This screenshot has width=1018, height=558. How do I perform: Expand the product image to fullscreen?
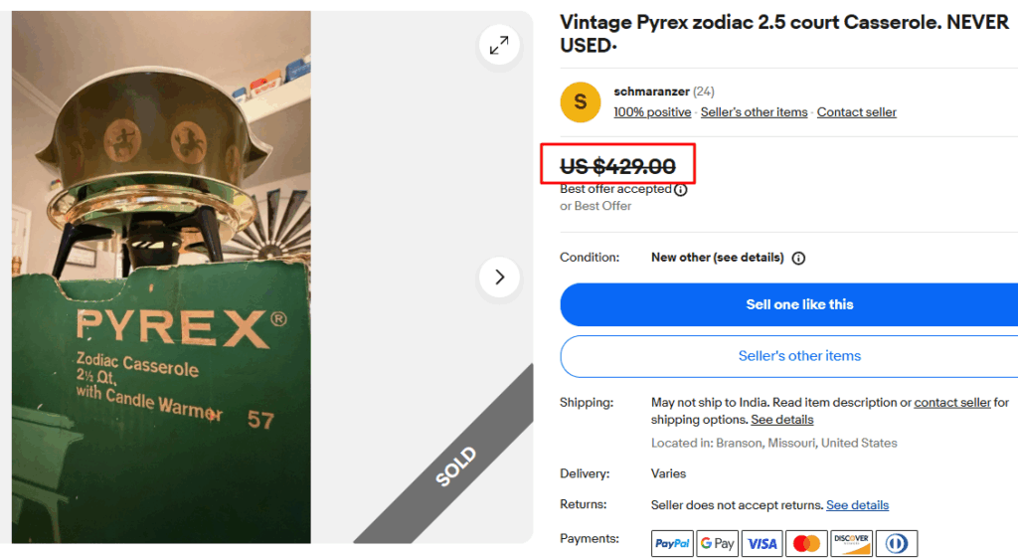499,45
